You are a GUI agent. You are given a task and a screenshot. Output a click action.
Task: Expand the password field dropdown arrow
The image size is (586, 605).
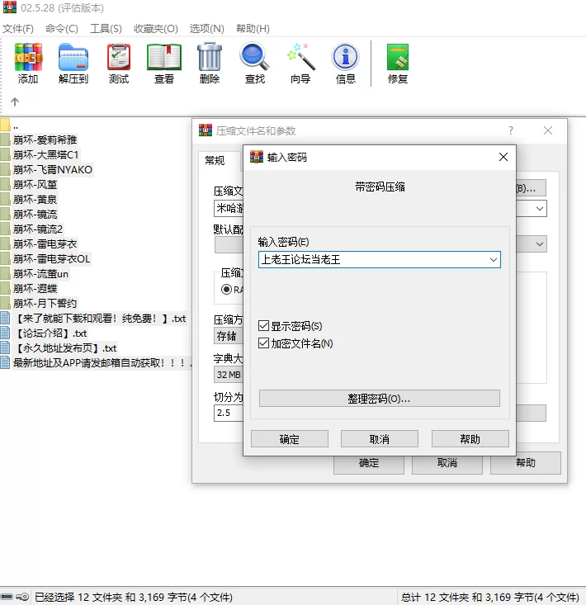tap(493, 260)
